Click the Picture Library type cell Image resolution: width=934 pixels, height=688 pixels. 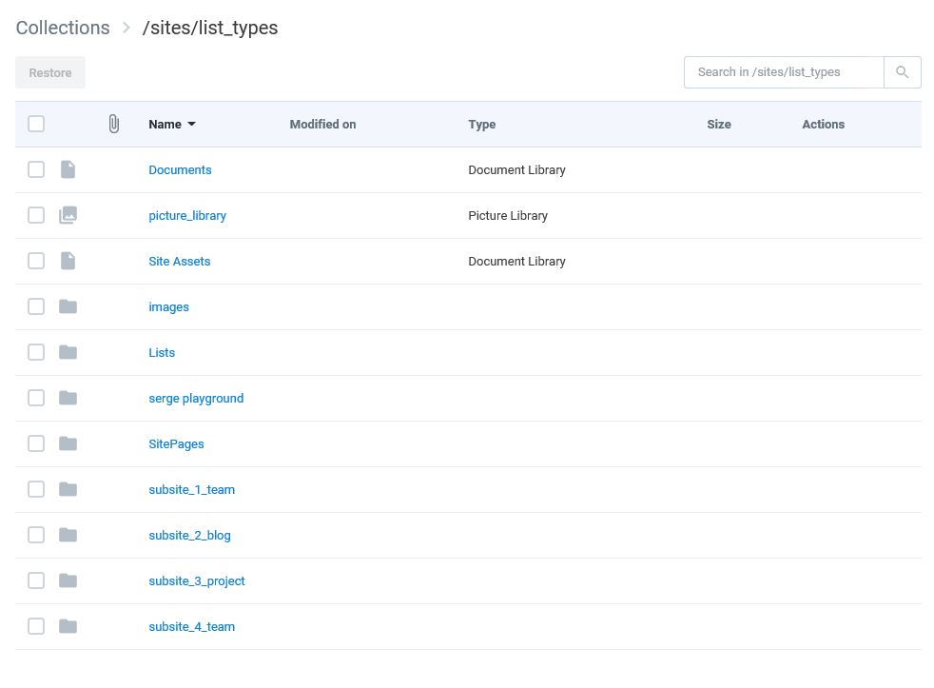[x=508, y=216]
